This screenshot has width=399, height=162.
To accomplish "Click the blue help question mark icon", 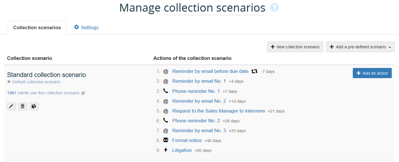I will (274, 8).
